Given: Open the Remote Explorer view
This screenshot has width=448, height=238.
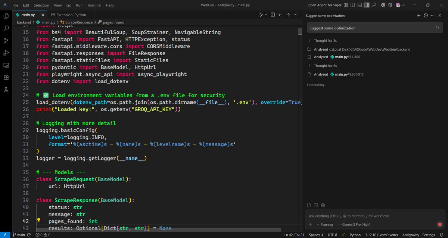Looking at the screenshot, I should click(x=6, y=65).
